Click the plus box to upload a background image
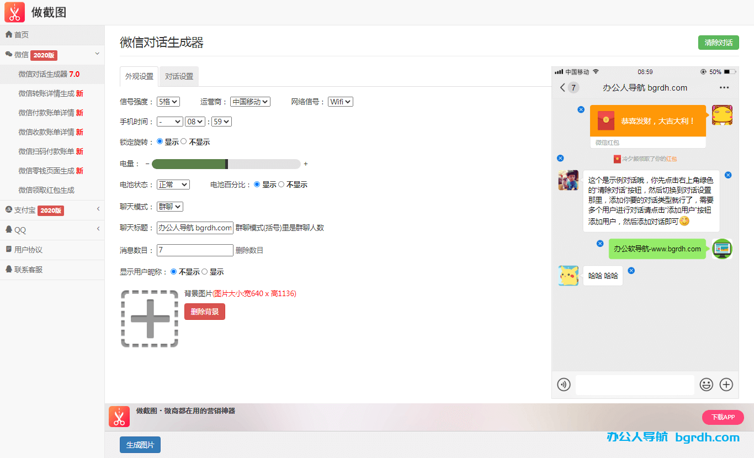Viewport: 754px width, 458px height. [x=150, y=319]
